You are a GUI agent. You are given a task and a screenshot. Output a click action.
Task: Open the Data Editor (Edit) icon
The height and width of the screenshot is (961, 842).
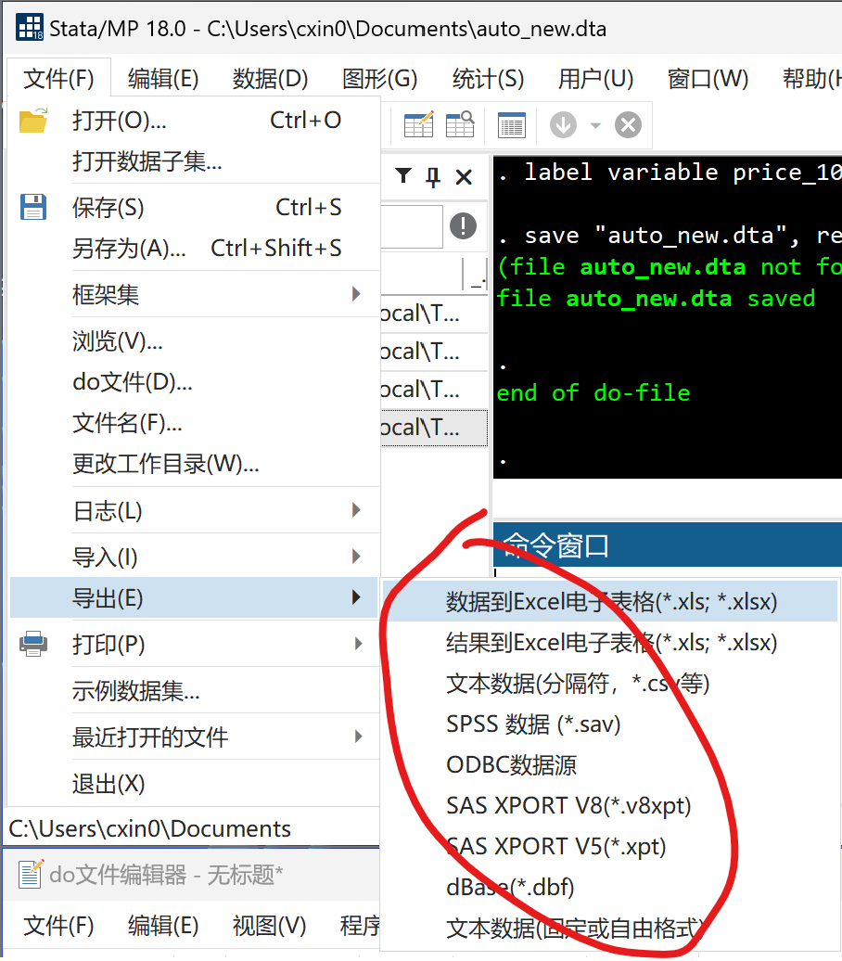tap(418, 124)
